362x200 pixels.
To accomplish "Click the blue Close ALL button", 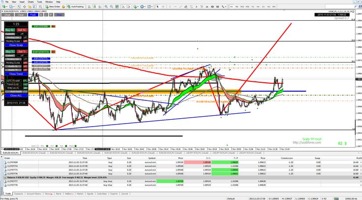I will click(16, 96).
